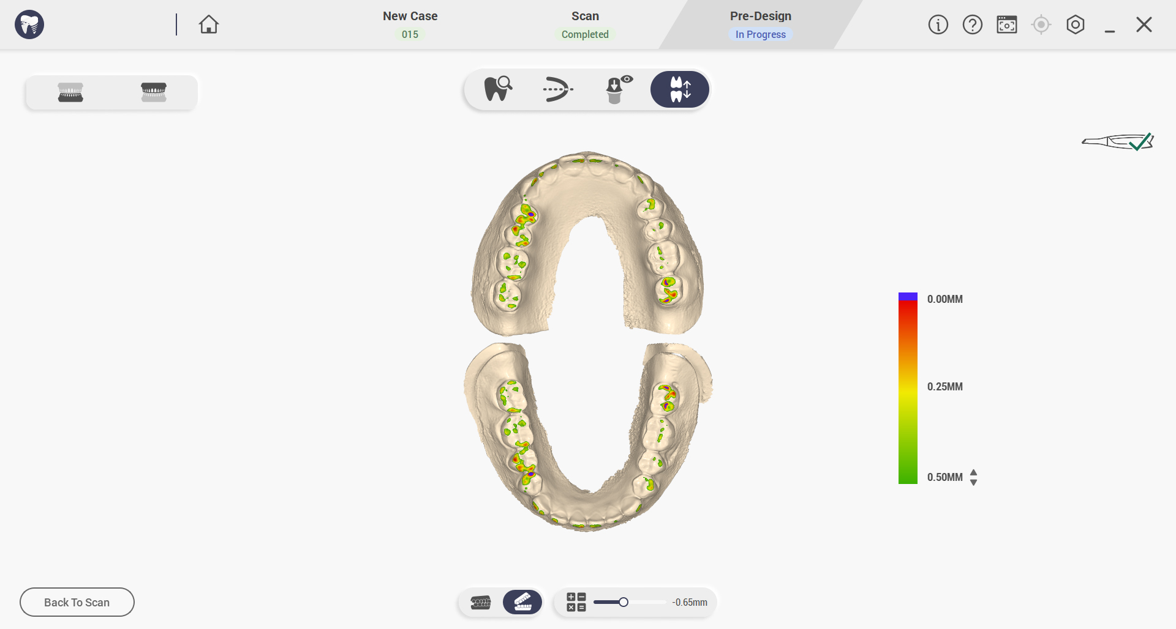This screenshot has height=629, width=1176.
Task: Activate the occlusion distance analysis tool
Action: (680, 89)
